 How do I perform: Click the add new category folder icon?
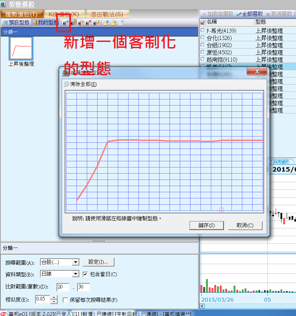(106, 23)
